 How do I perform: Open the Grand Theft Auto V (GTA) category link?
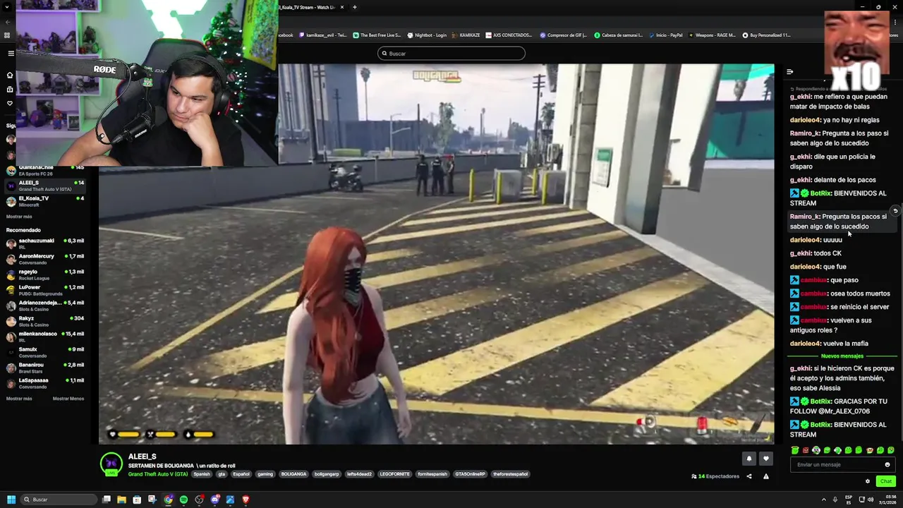click(x=158, y=474)
